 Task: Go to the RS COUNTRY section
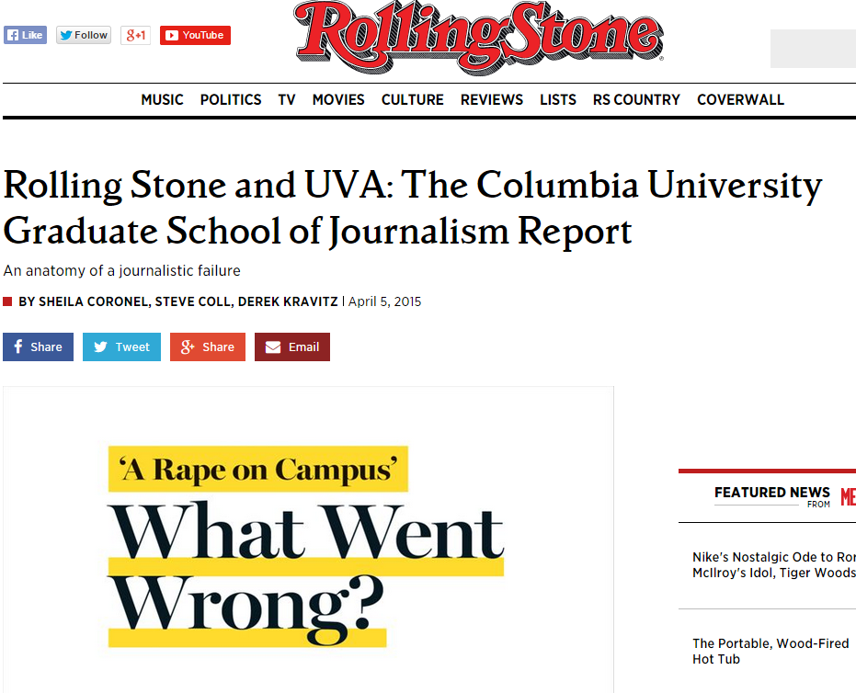point(635,99)
